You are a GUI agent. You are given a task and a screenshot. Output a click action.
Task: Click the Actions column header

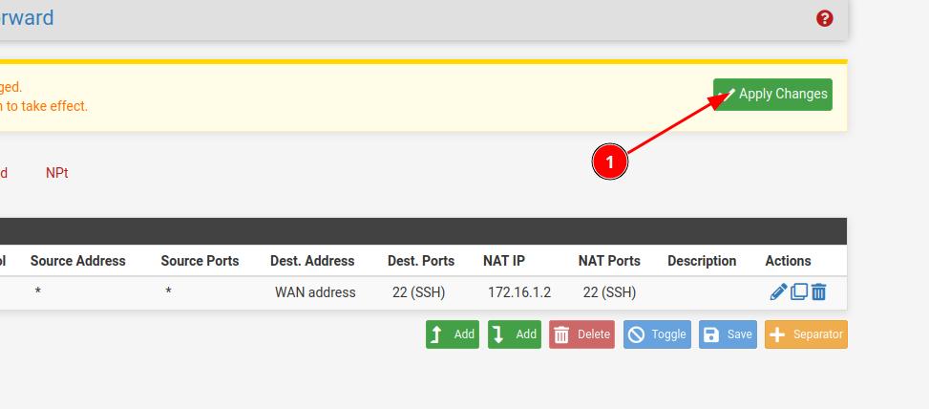point(788,261)
